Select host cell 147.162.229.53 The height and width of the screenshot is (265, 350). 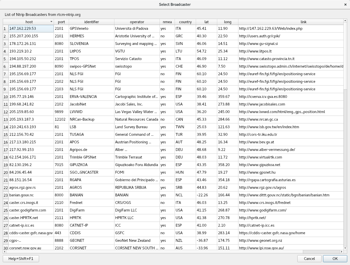(31, 29)
